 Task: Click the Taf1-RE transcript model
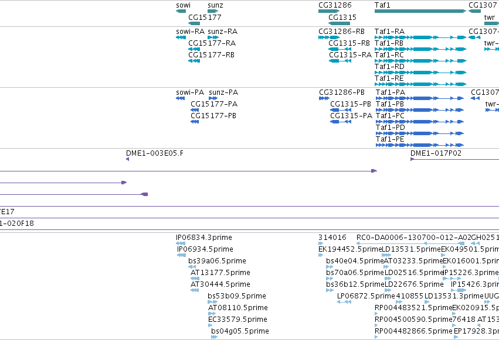(420, 84)
